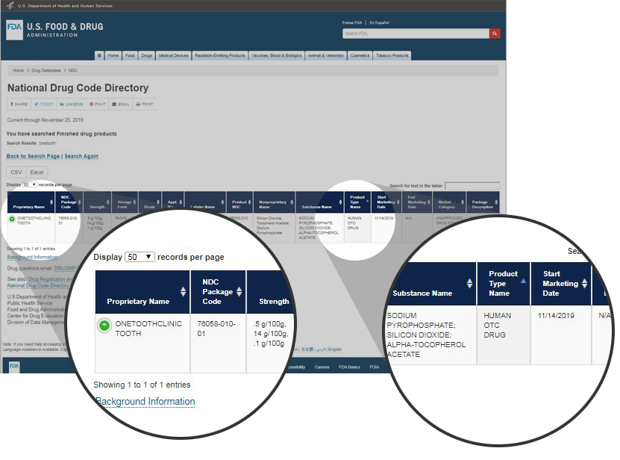Open the Vaccines, Blood & Biologics tab

[277, 55]
